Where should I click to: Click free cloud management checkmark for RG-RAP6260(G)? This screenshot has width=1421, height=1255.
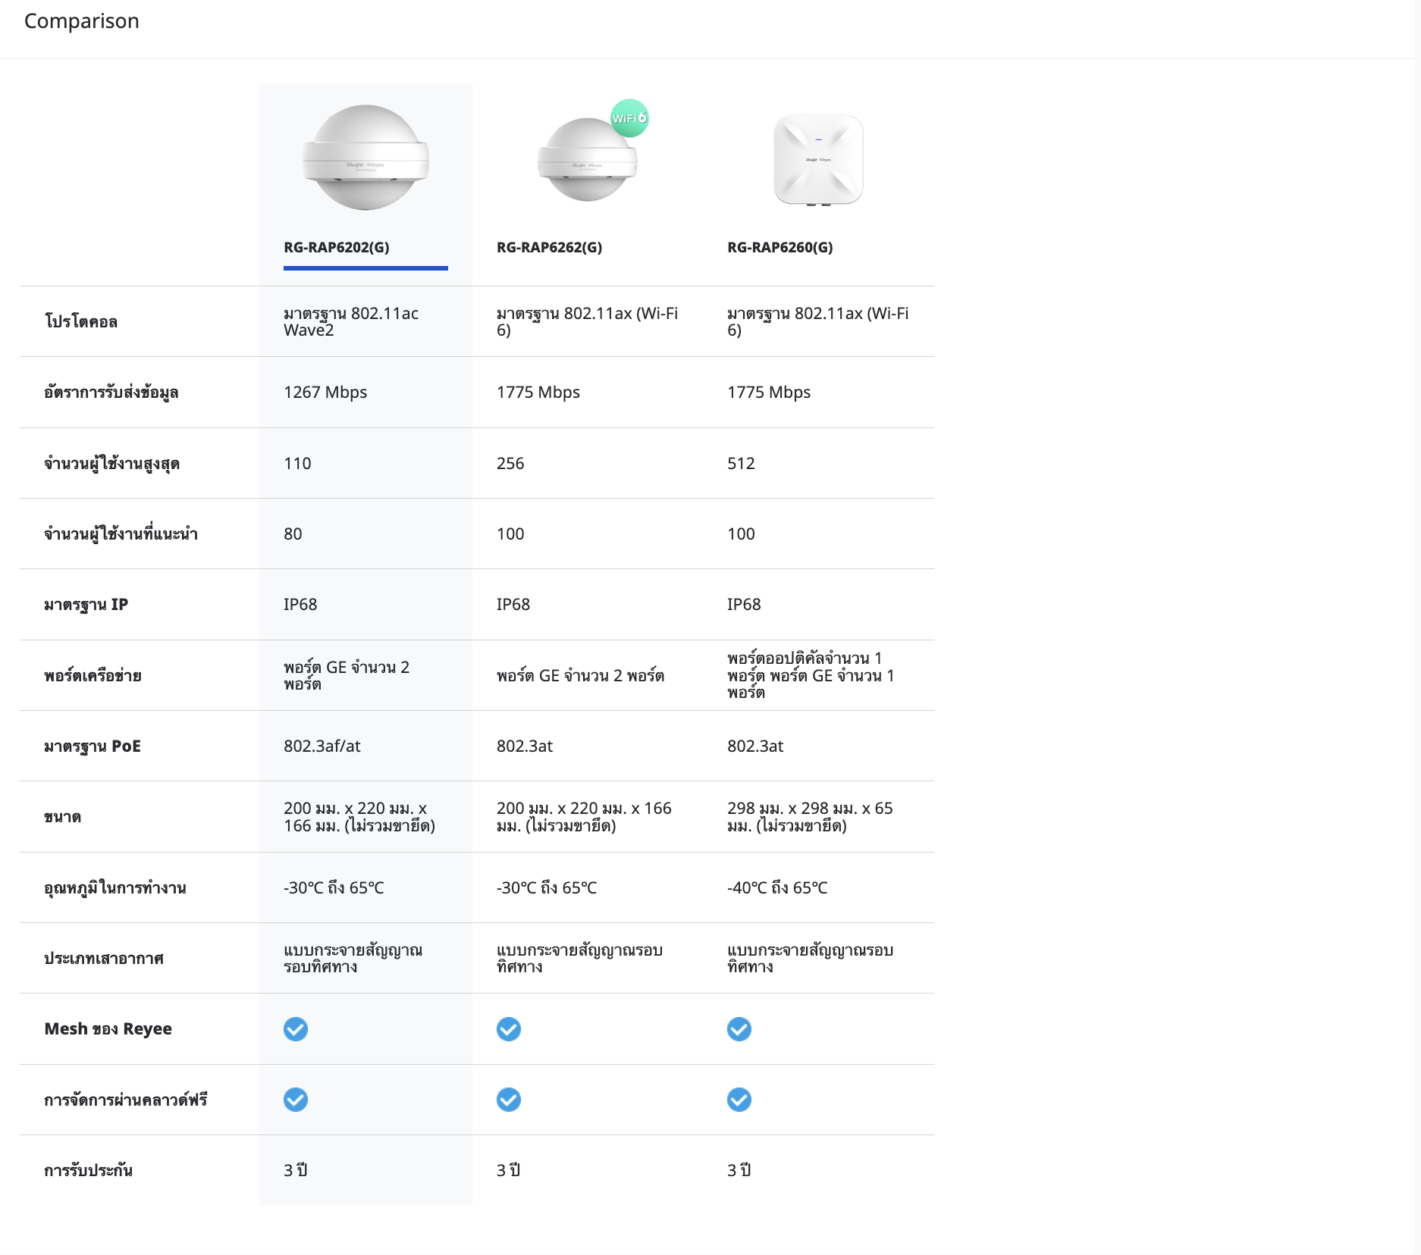click(739, 1100)
